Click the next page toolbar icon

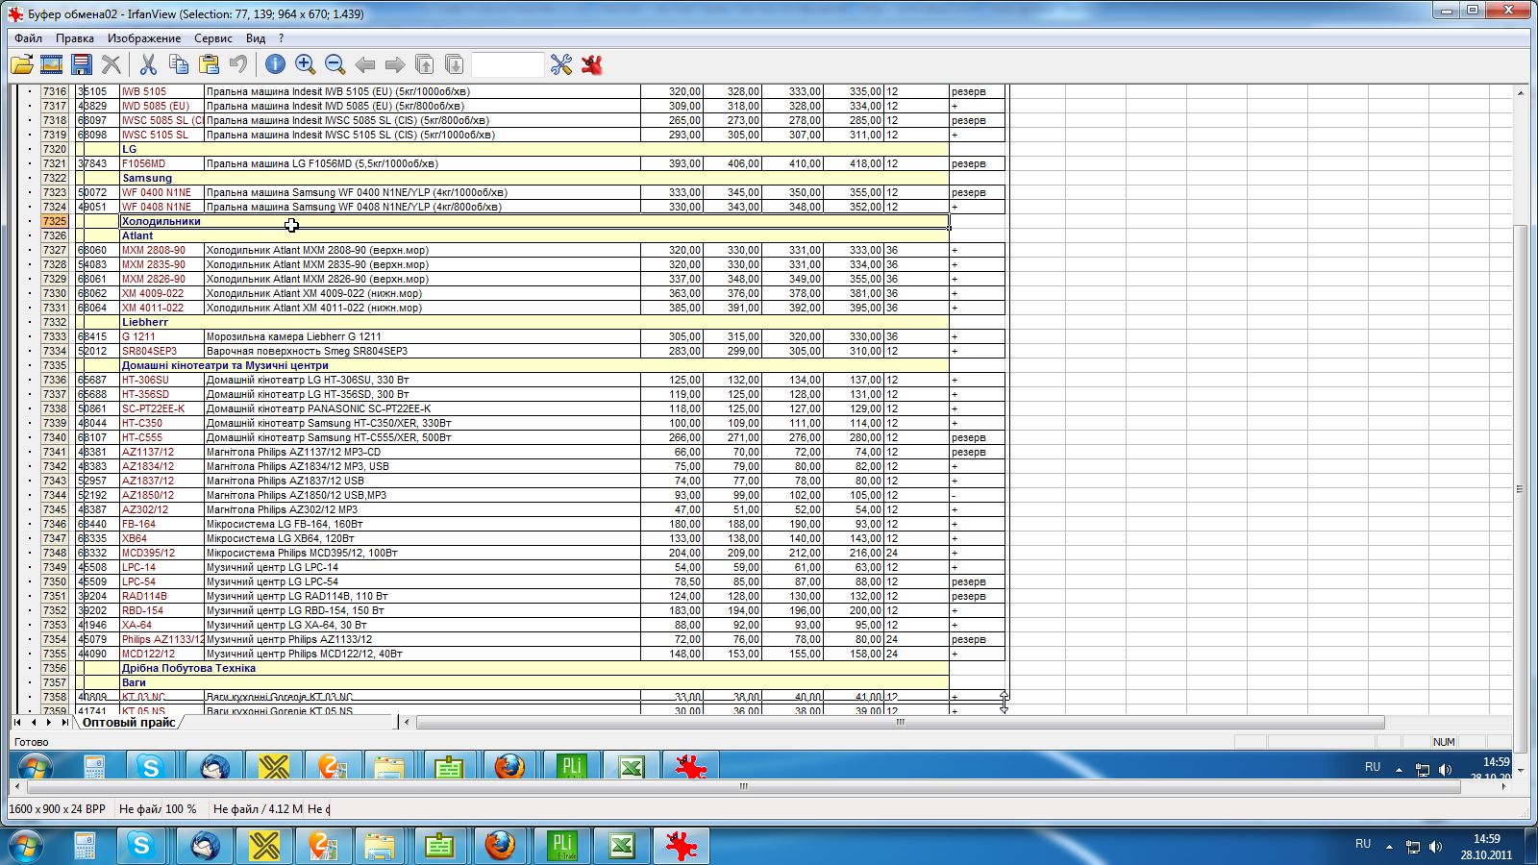[455, 64]
